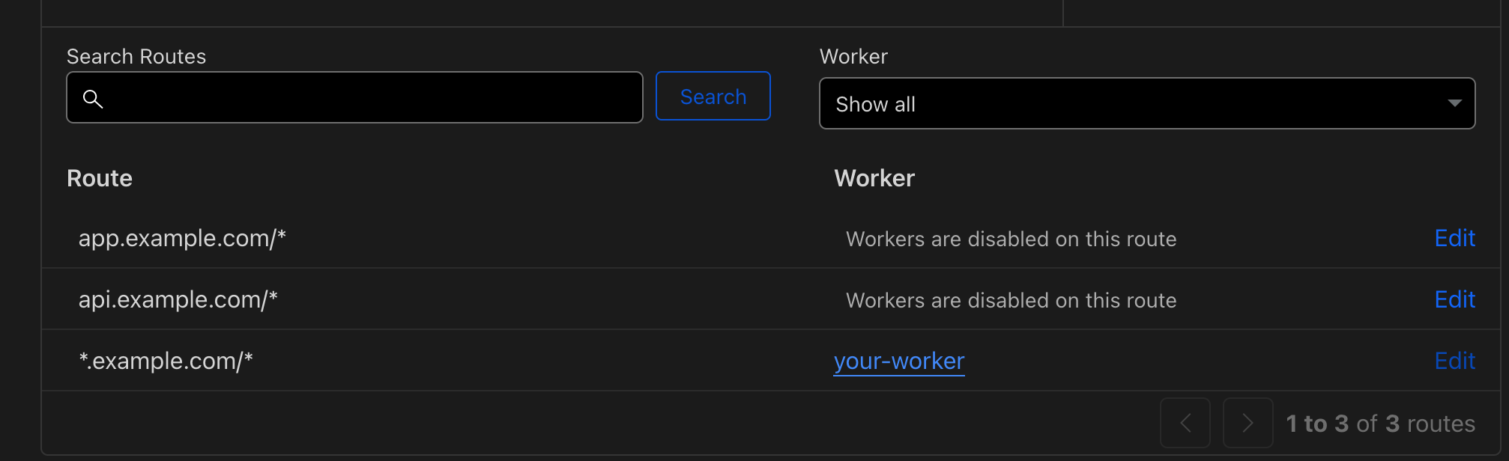Edit the api.example.com/* route
Viewport: 1509px width, 461px height.
click(x=1454, y=299)
